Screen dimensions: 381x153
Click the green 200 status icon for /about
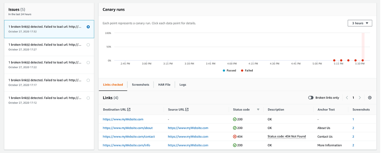tap(235, 128)
